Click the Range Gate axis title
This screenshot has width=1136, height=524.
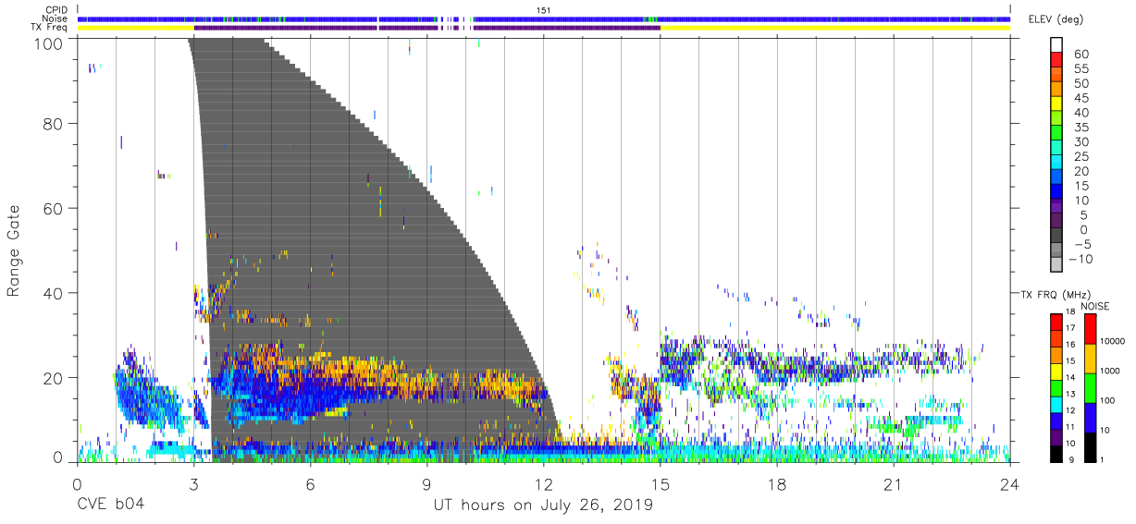13,250
